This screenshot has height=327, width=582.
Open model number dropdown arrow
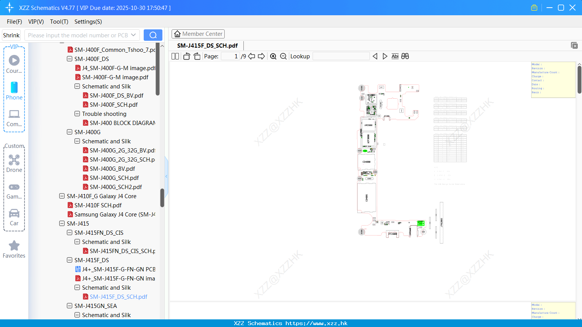(133, 35)
